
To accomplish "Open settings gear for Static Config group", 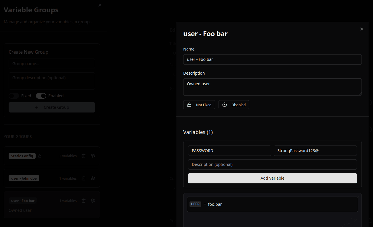I will (x=92, y=156).
